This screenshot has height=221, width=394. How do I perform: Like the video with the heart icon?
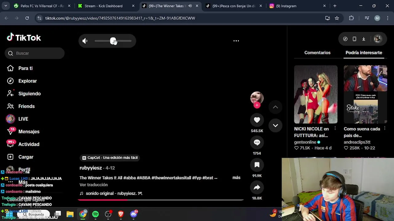pyautogui.click(x=257, y=120)
